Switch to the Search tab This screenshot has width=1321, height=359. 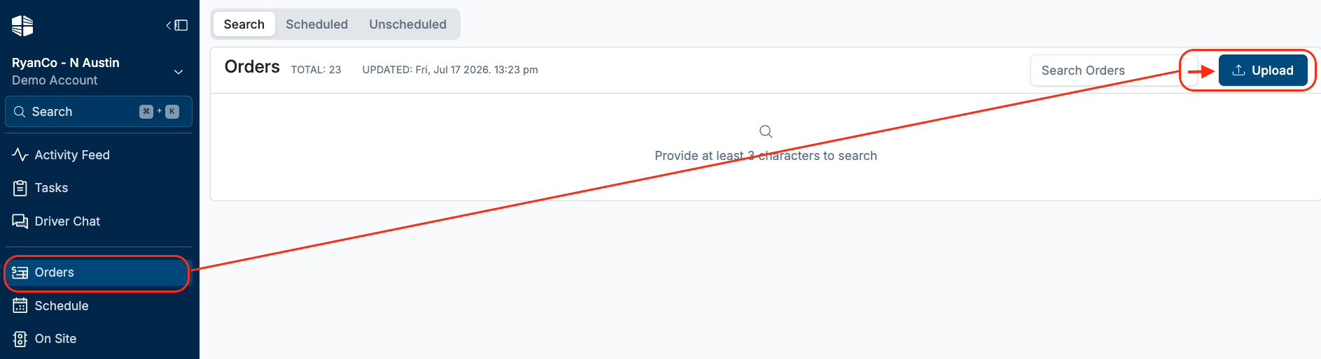point(244,24)
